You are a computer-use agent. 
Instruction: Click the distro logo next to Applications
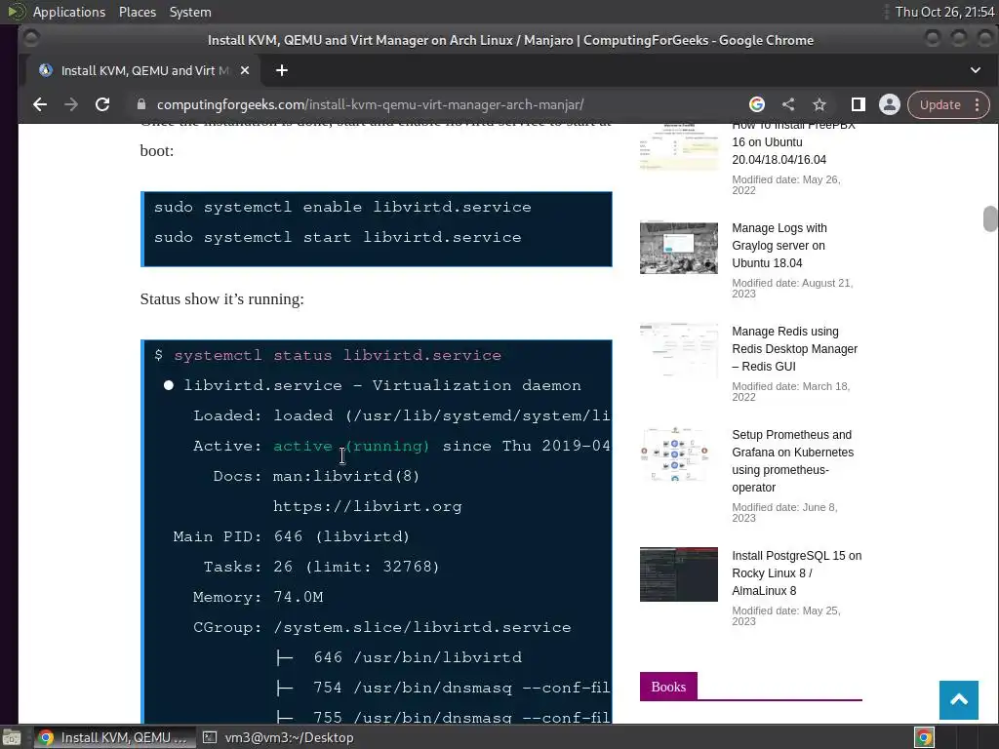tap(16, 12)
